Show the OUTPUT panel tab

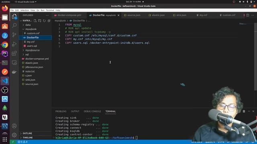click(75, 111)
